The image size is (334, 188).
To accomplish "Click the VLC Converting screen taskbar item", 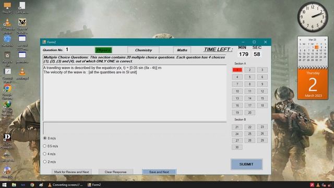I will coord(65,185).
